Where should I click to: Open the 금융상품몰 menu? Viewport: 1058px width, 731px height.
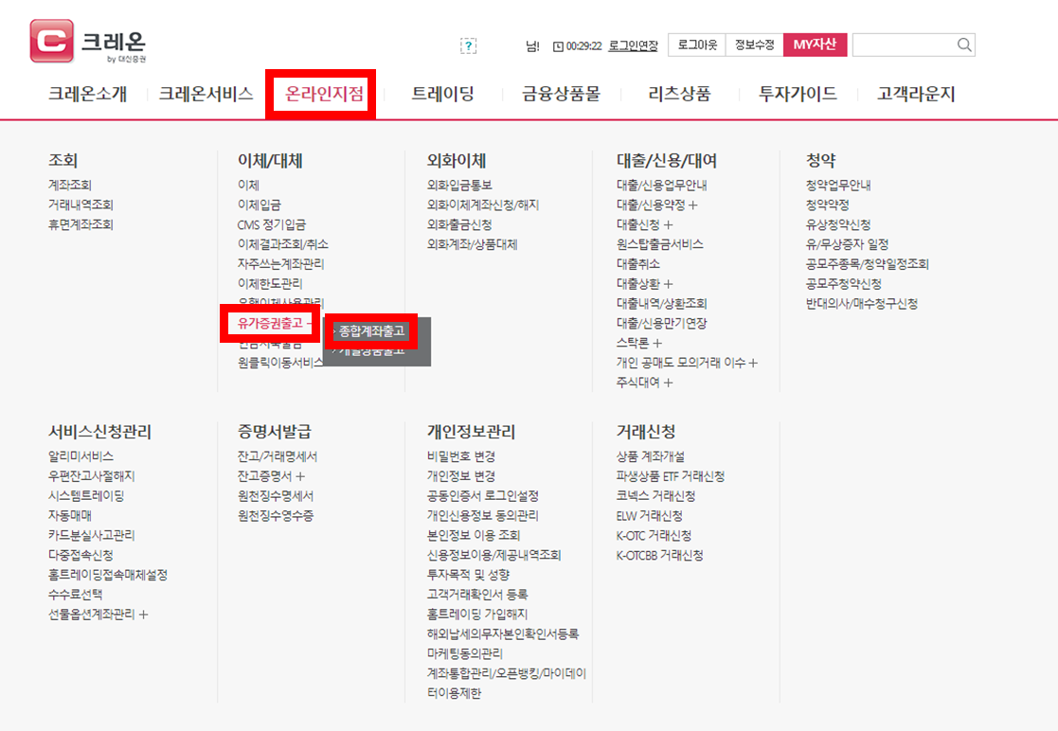[x=561, y=94]
